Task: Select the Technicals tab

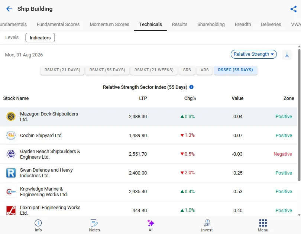Action: tap(150, 25)
